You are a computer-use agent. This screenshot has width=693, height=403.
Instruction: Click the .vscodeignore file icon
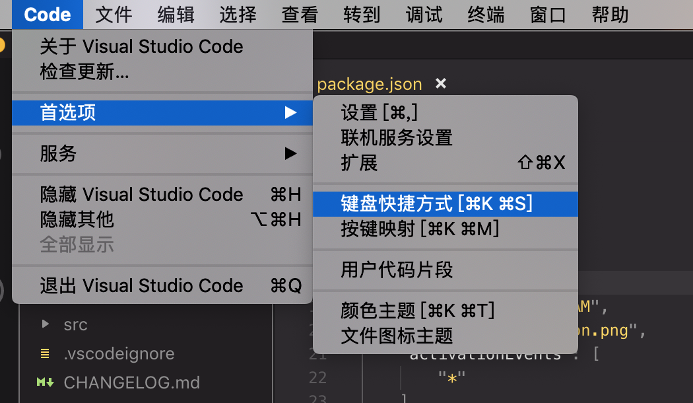[x=45, y=354]
